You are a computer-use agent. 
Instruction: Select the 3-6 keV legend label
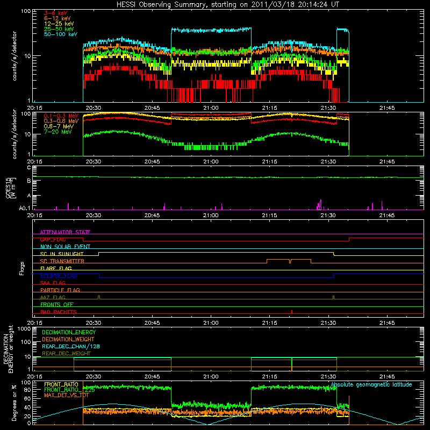pos(55,13)
